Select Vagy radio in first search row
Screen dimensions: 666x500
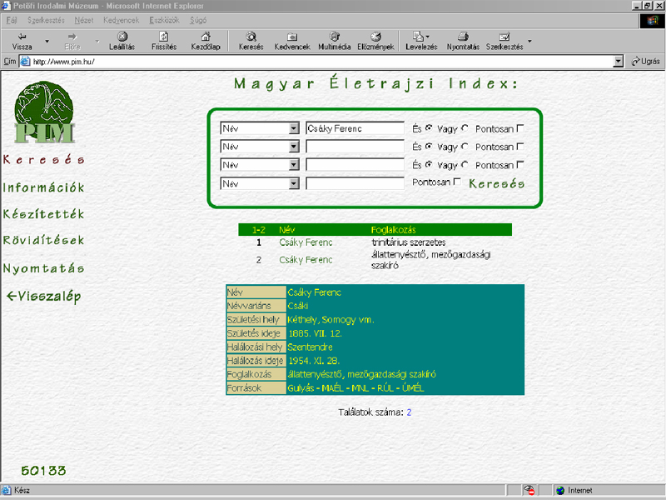465,128
